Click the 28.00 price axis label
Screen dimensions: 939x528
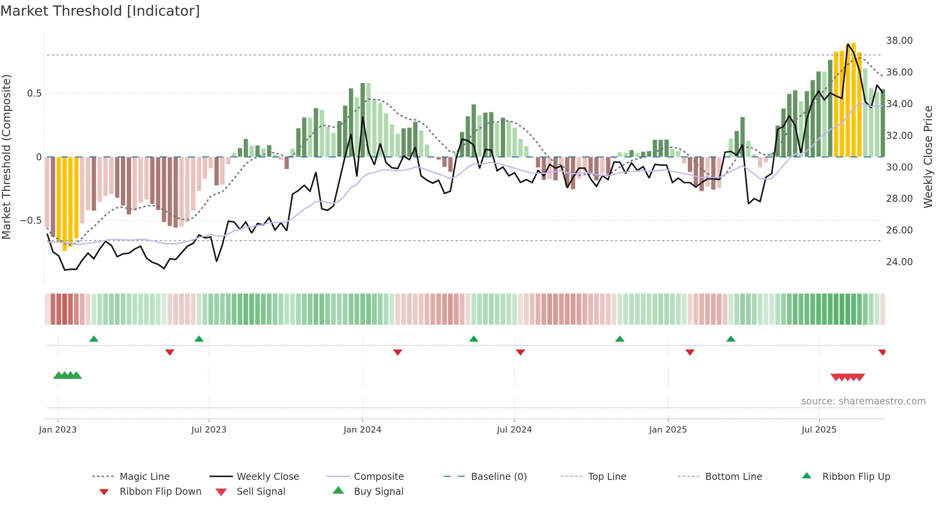pyautogui.click(x=899, y=199)
